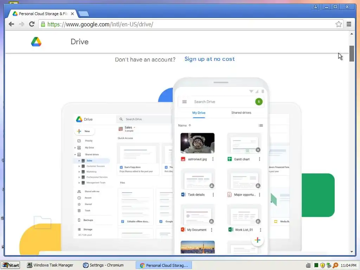Click the browser user profile button
The width and height of the screenshot is (360, 270).
point(316,7)
